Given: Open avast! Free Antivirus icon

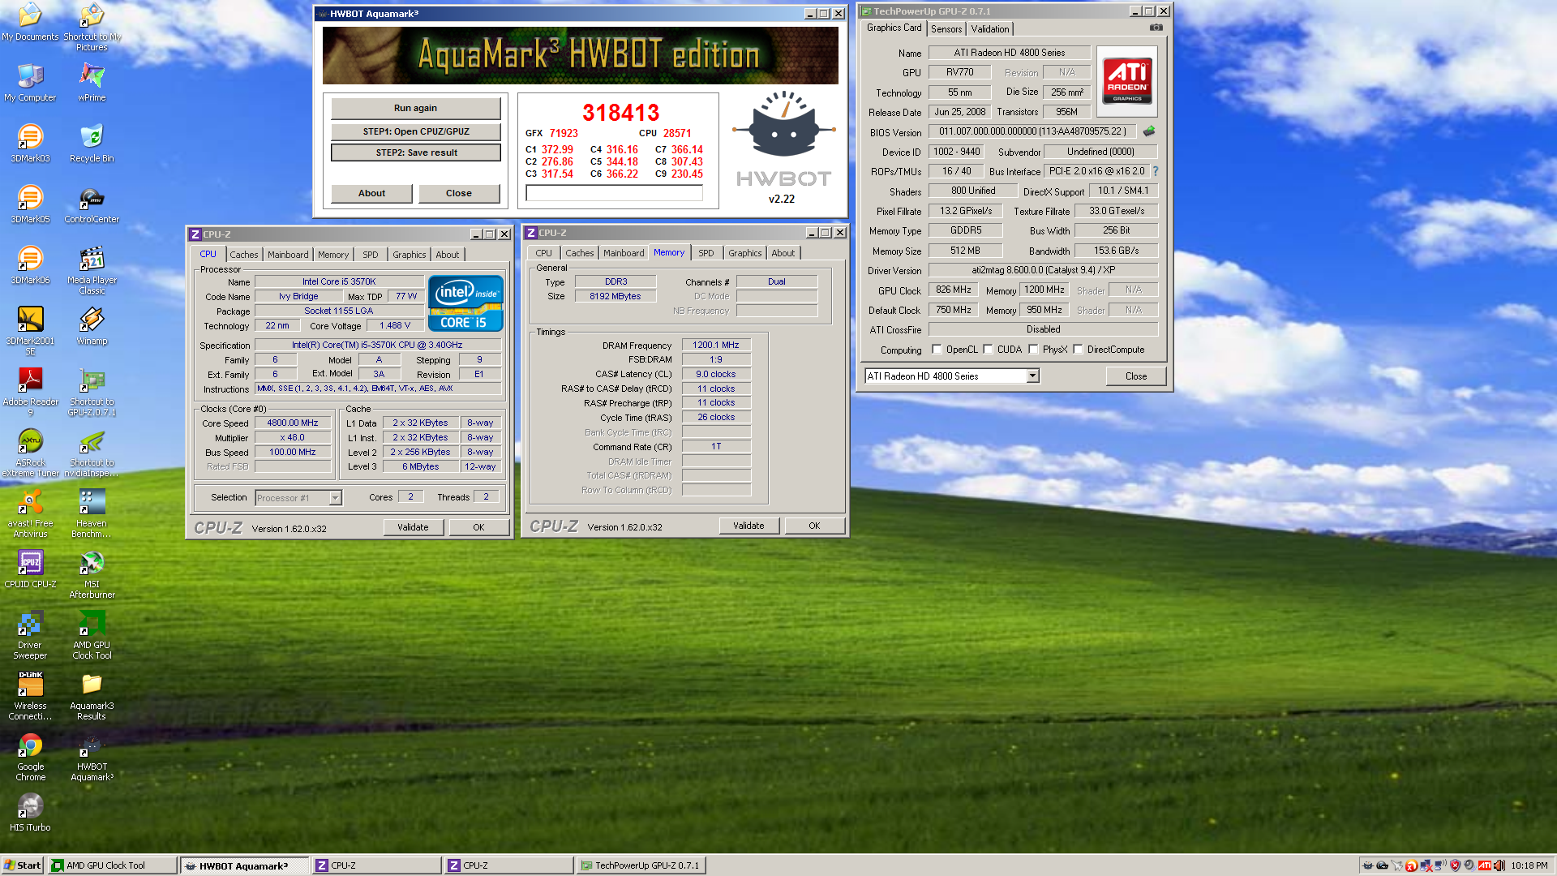Looking at the screenshot, I should (x=30, y=513).
